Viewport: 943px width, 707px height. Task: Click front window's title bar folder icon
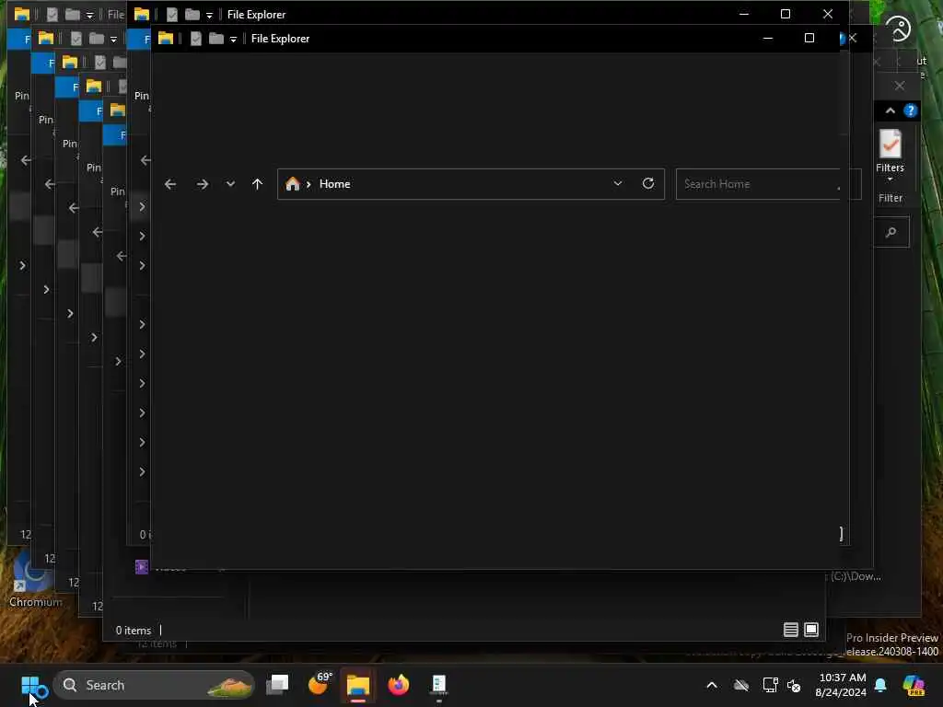166,39
